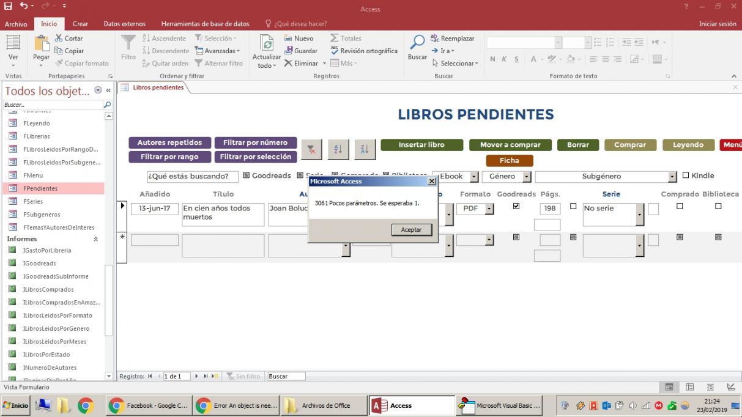Open the Ir a dropdown
This screenshot has width=742, height=417.
(442, 51)
